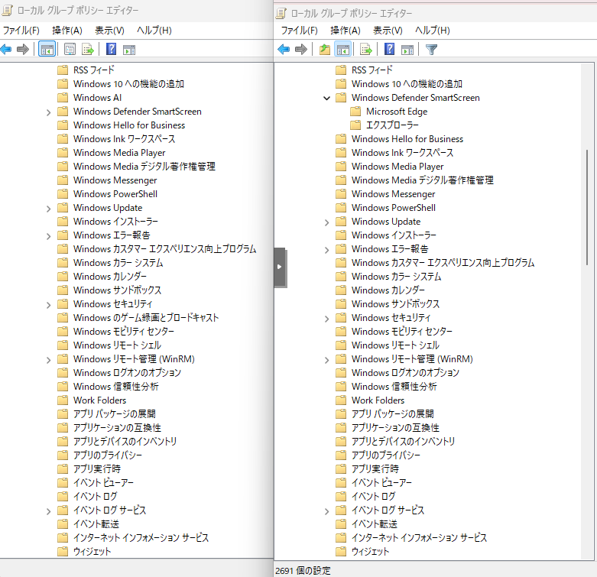Image resolution: width=597 pixels, height=577 pixels.
Task: Go up one level in right window
Action: tap(325, 49)
